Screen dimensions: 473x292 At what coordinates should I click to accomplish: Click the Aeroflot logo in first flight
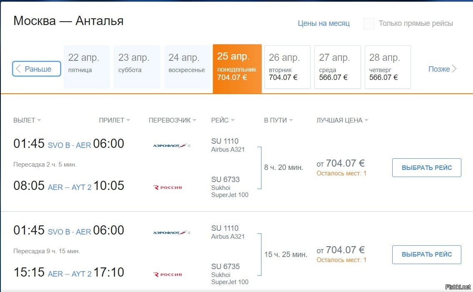pos(172,145)
